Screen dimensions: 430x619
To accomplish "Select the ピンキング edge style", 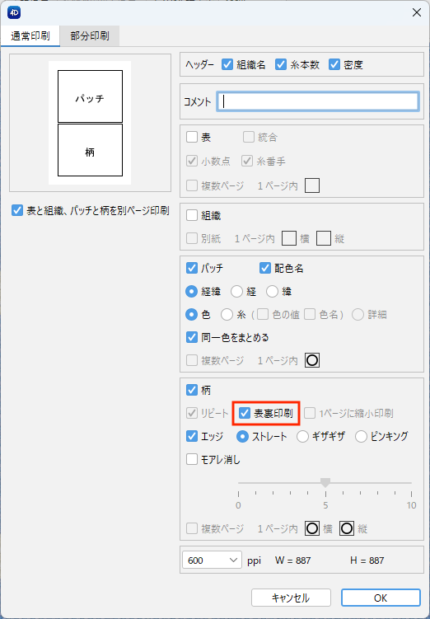I will click(x=361, y=437).
